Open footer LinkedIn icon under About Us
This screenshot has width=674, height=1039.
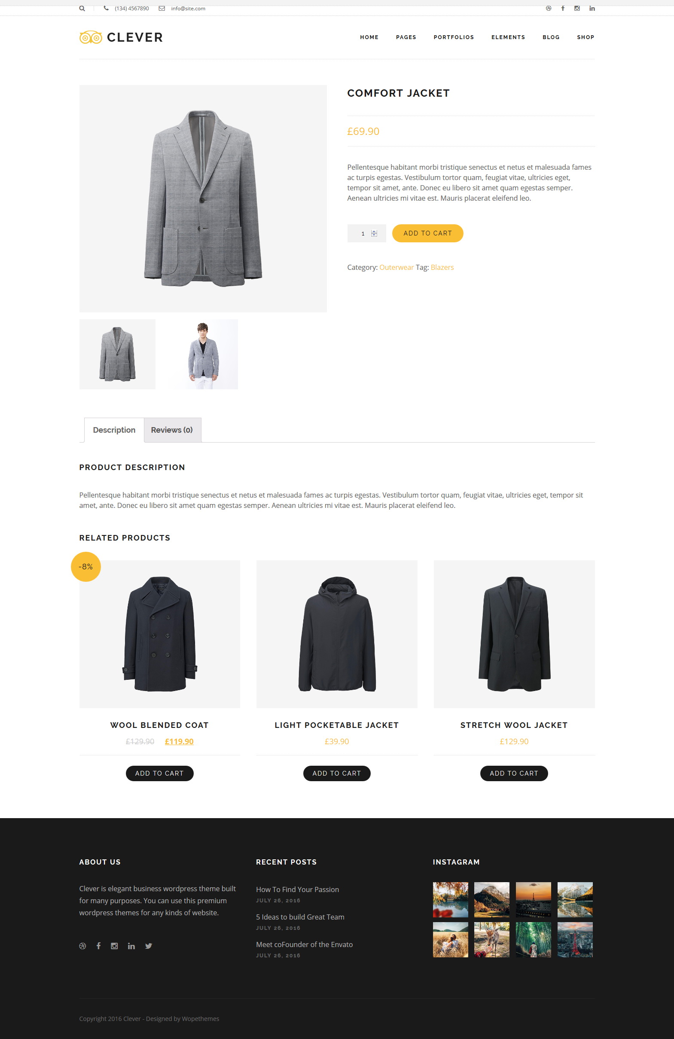pyautogui.click(x=131, y=946)
